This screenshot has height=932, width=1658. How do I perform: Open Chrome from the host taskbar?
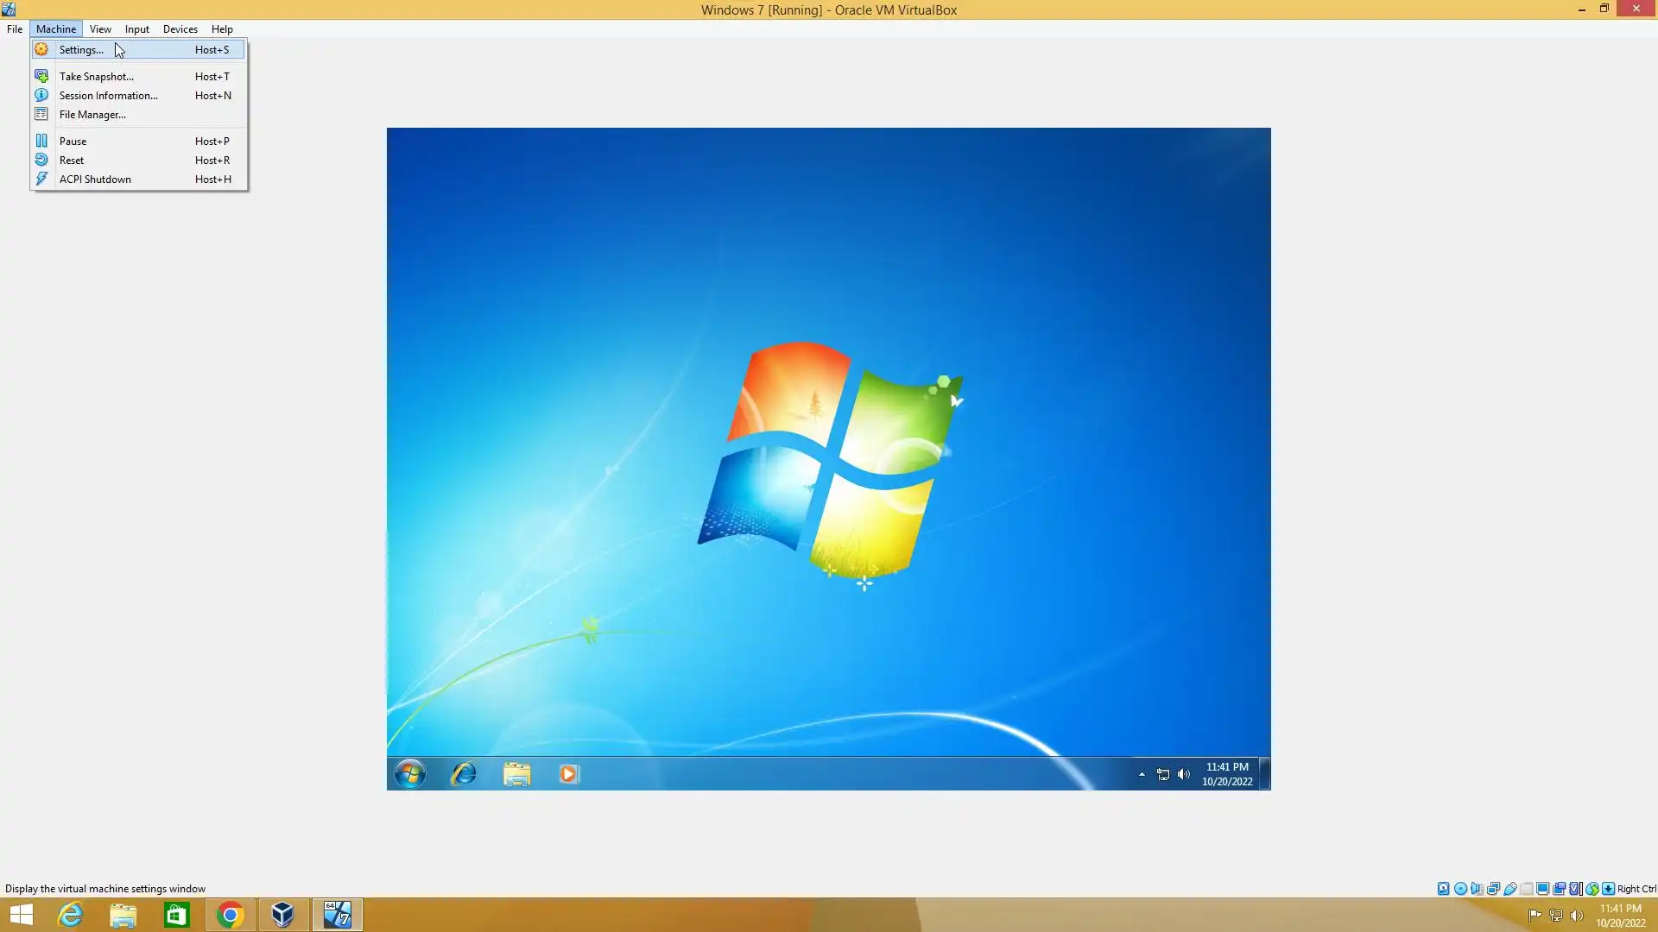[230, 915]
